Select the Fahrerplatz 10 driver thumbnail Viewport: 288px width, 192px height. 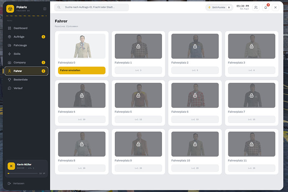[195, 144]
